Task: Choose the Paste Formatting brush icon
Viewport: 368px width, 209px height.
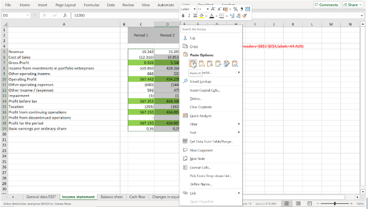Action: pyautogui.click(x=226, y=64)
